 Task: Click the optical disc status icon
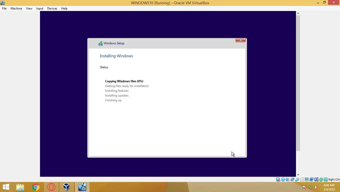pos(283,179)
